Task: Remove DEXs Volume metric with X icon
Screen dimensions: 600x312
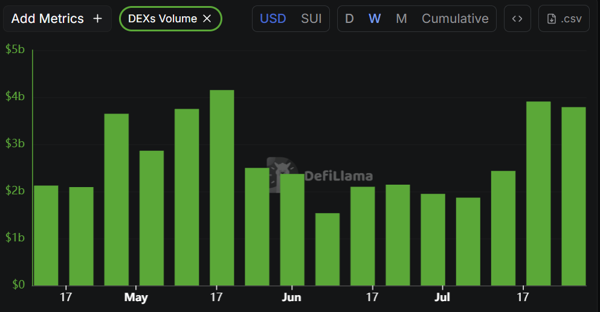Action: tap(207, 18)
